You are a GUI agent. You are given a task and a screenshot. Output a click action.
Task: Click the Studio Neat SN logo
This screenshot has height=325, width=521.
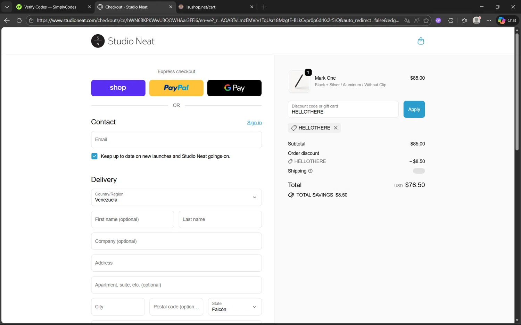pos(98,41)
